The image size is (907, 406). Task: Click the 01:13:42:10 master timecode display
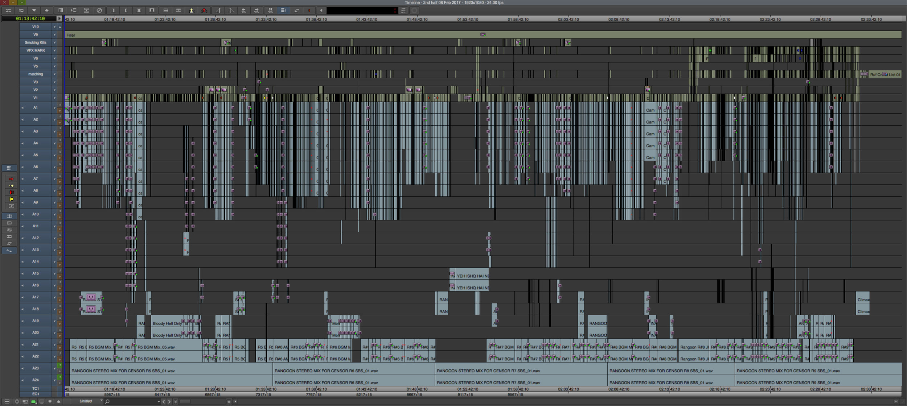30,18
